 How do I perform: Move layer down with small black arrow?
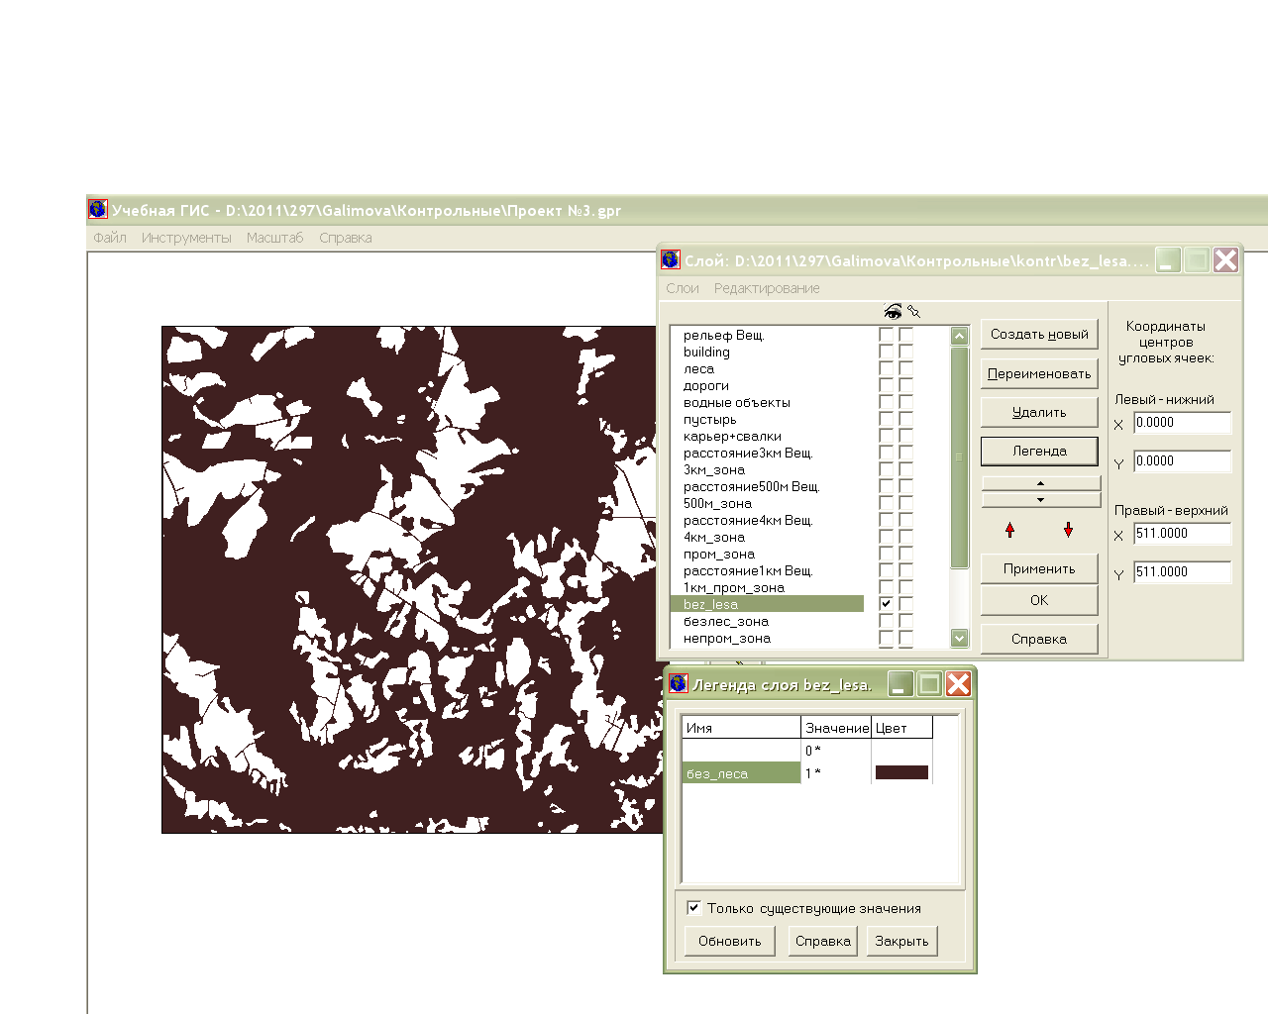1040,500
